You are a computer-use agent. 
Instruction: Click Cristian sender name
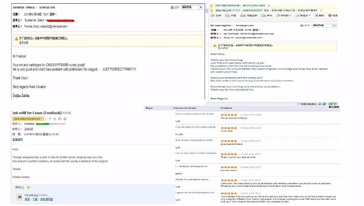point(29,124)
